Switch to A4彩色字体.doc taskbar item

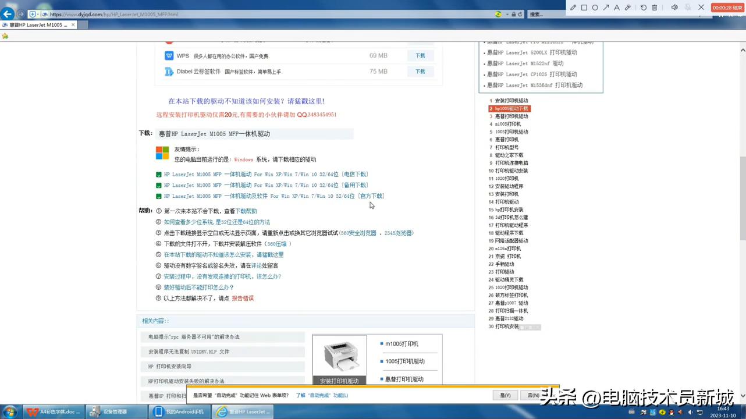pyautogui.click(x=53, y=411)
